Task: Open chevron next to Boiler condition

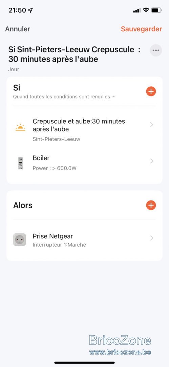Action: click(x=152, y=161)
